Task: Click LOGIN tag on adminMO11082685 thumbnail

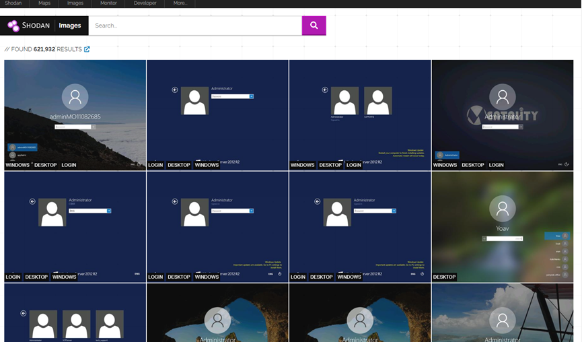Action: click(69, 165)
